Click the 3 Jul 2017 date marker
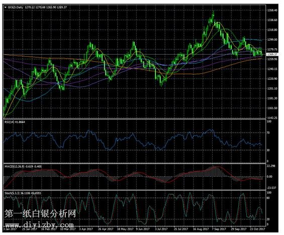The width and height of the screenshot is (284, 235). tap(161, 229)
